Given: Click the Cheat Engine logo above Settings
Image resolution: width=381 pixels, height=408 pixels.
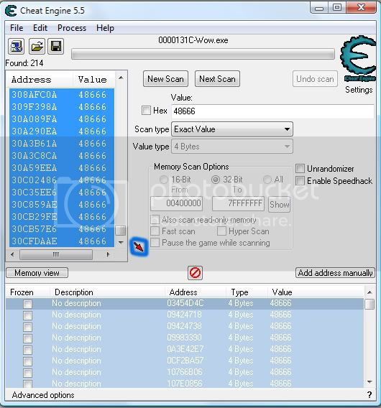Looking at the screenshot, I should click(359, 59).
